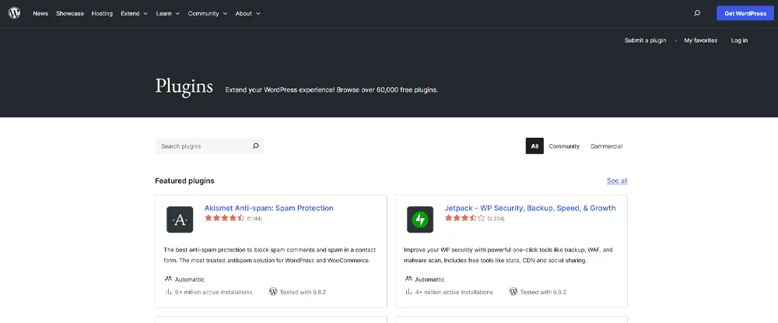Switch to the Commercial plugins filter
The width and height of the screenshot is (778, 323).
tap(606, 146)
